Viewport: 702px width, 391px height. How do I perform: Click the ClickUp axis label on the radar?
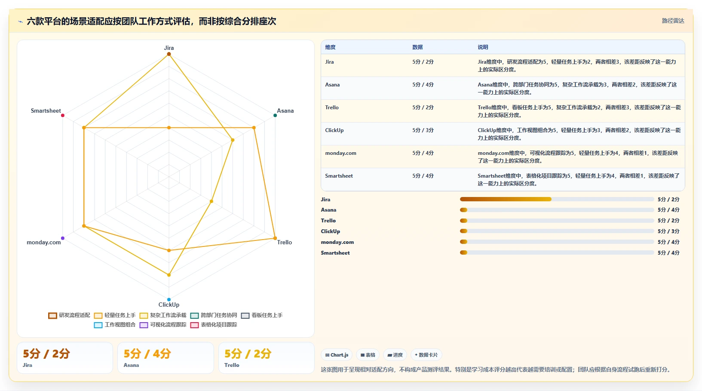(169, 305)
